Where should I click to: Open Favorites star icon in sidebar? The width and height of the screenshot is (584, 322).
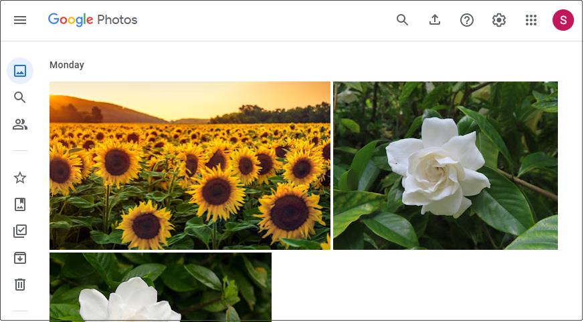pos(20,178)
